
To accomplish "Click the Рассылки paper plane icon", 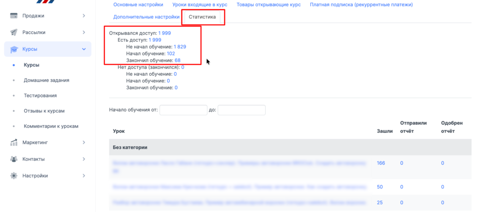I will pyautogui.click(x=14, y=33).
